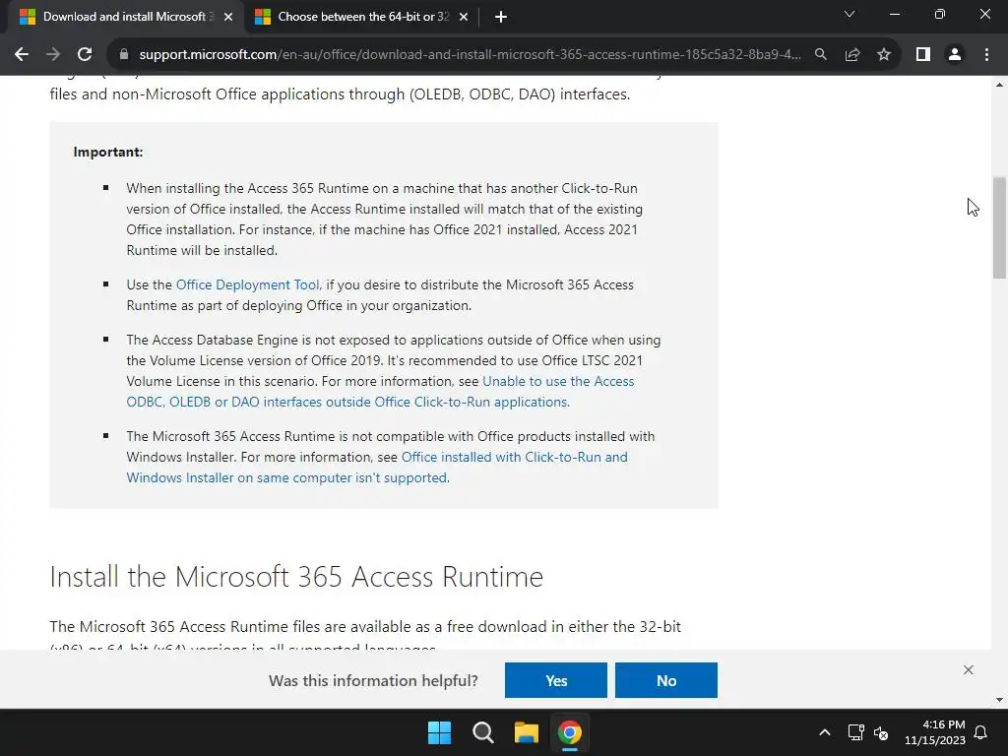Bookmark this page with the star icon
1008x756 pixels.
click(884, 55)
